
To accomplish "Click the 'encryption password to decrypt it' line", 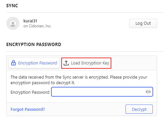I will click(x=43, y=83).
